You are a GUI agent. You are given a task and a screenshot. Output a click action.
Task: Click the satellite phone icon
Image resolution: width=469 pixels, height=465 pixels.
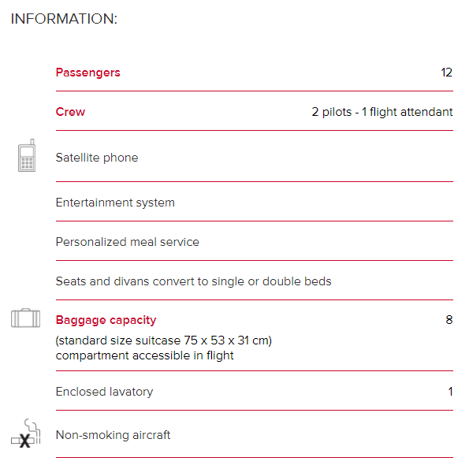pos(27,155)
